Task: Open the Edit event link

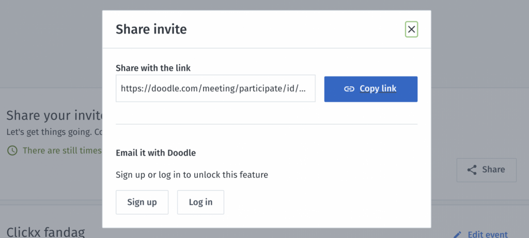Action: 488,234
